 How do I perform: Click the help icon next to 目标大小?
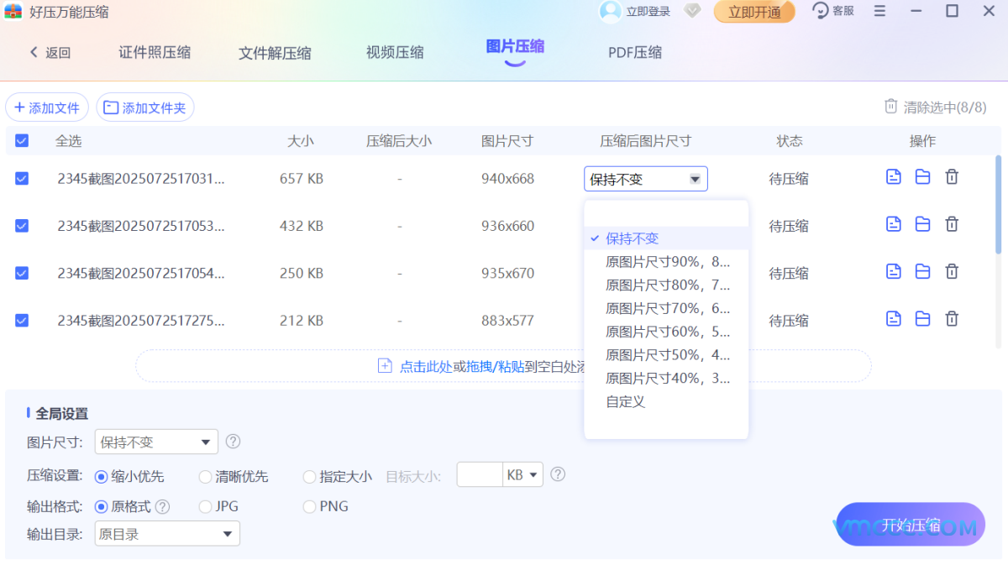(x=558, y=474)
